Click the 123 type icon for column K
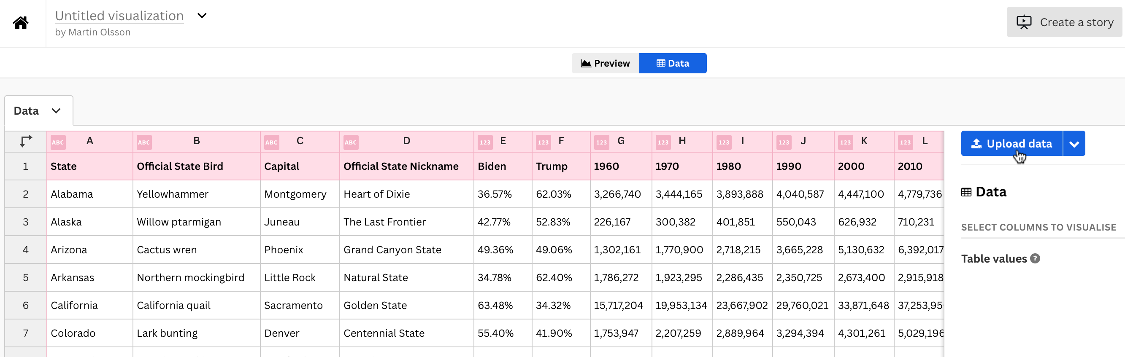This screenshot has height=357, width=1125. (845, 142)
